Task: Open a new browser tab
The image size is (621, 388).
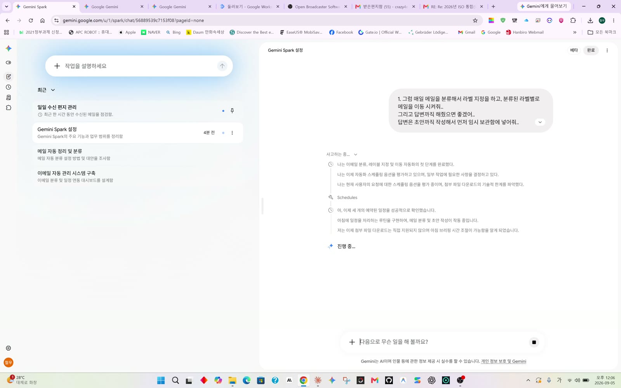Action: pyautogui.click(x=493, y=7)
